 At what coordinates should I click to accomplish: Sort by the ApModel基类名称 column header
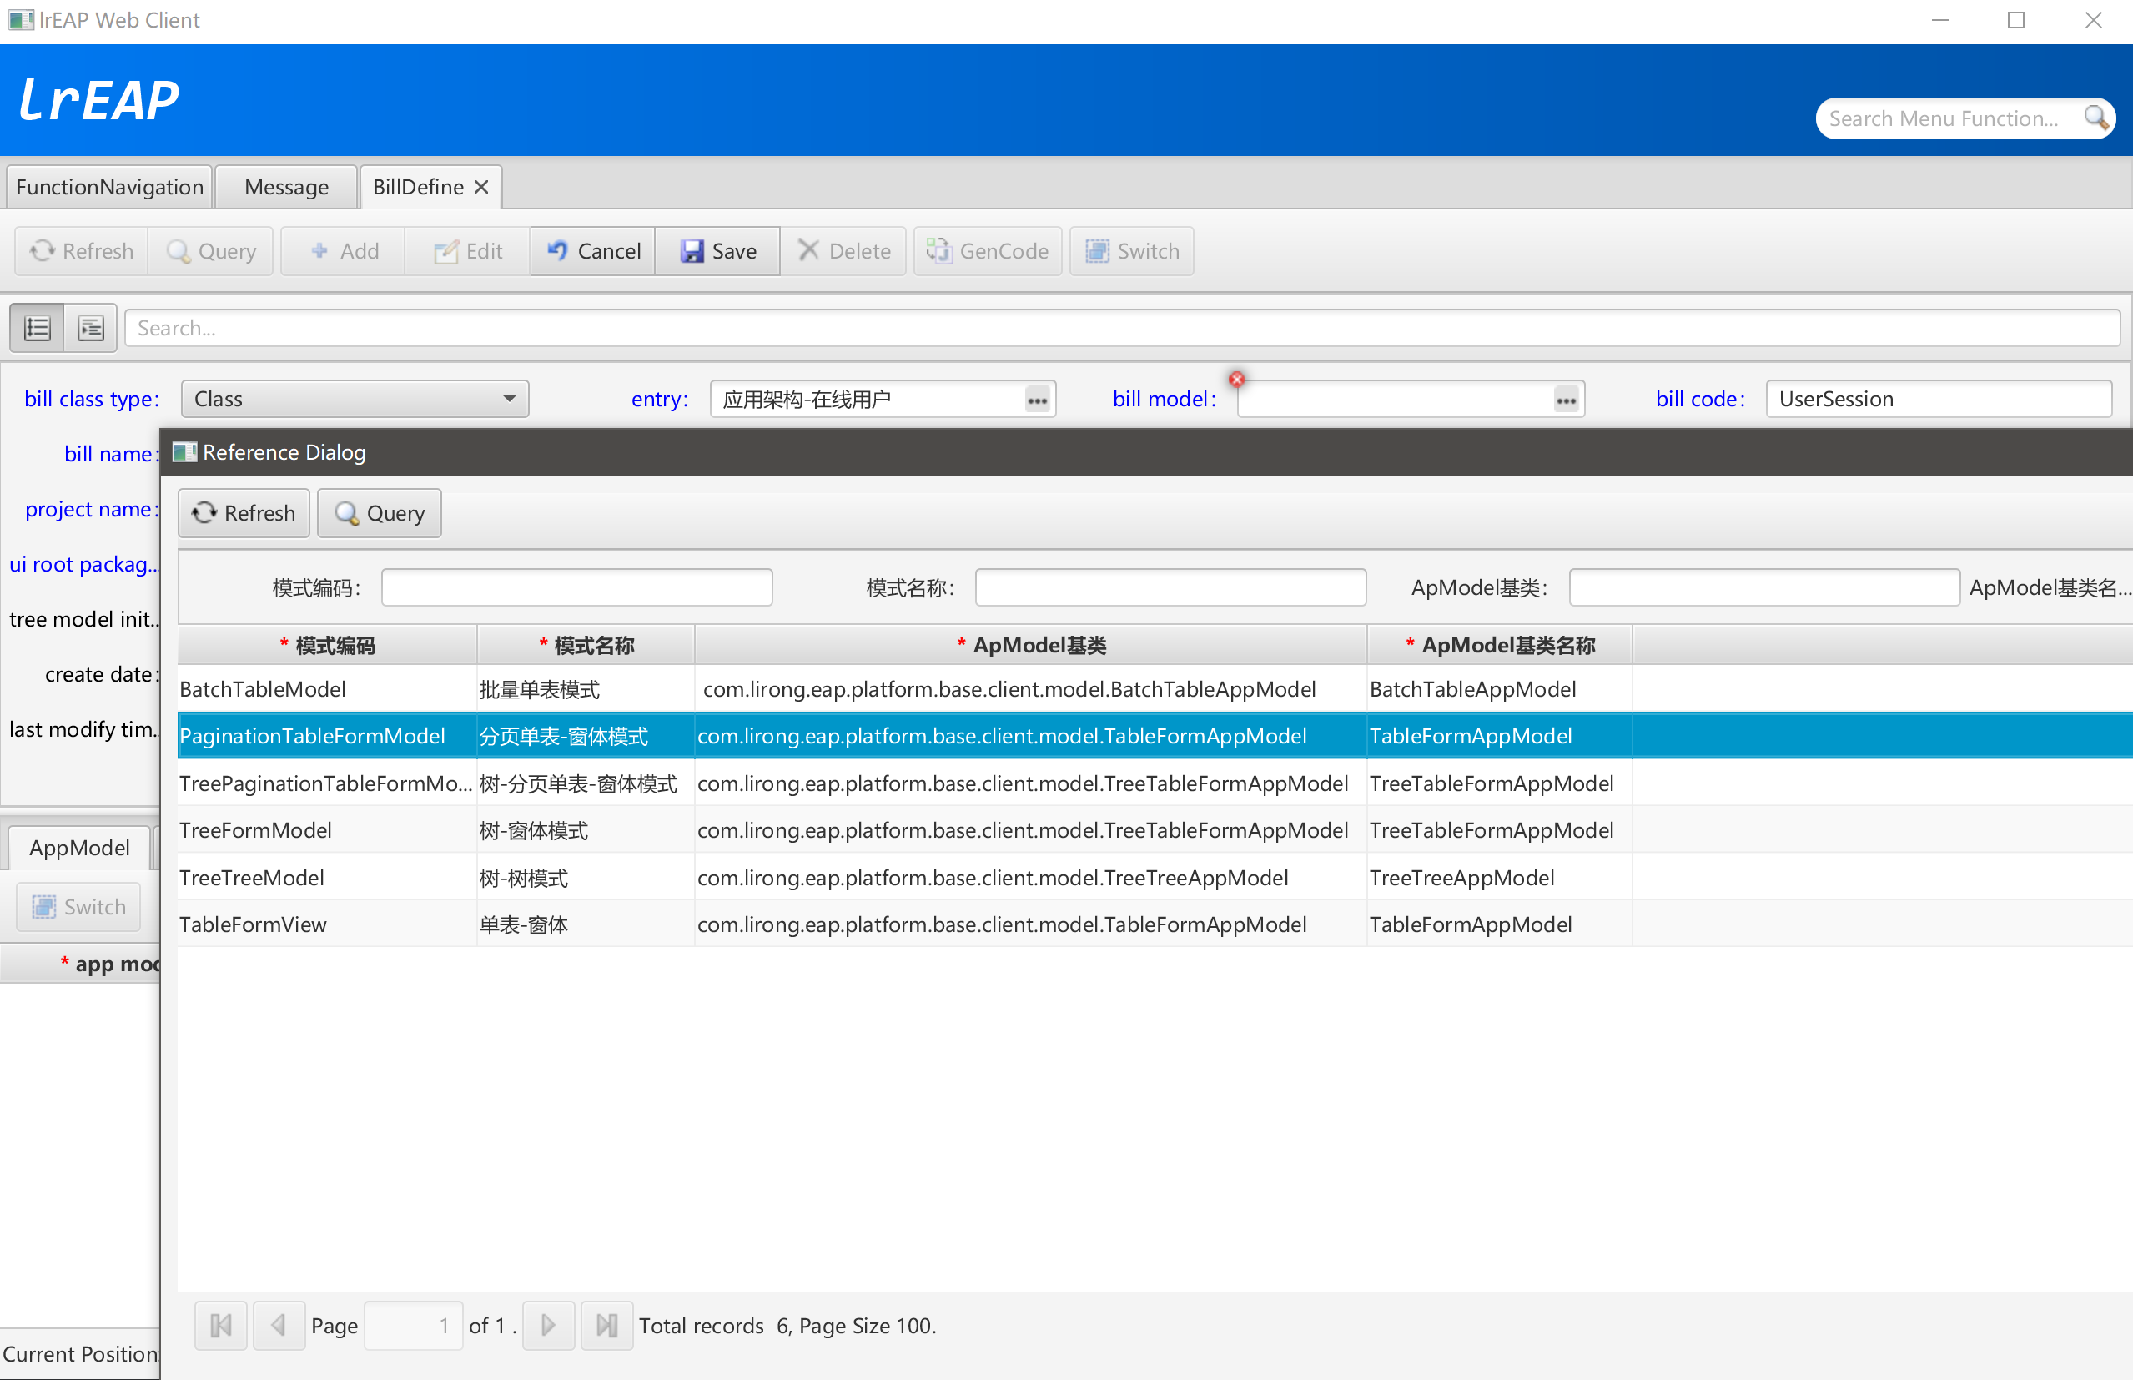point(1500,645)
